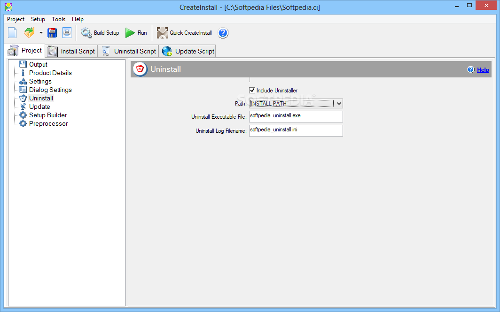Screen dimensions: 500x312
Task: Open the Tools menu
Action: 58,19
